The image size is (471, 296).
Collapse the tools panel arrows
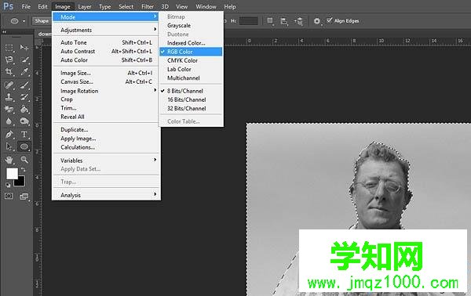click(4, 32)
